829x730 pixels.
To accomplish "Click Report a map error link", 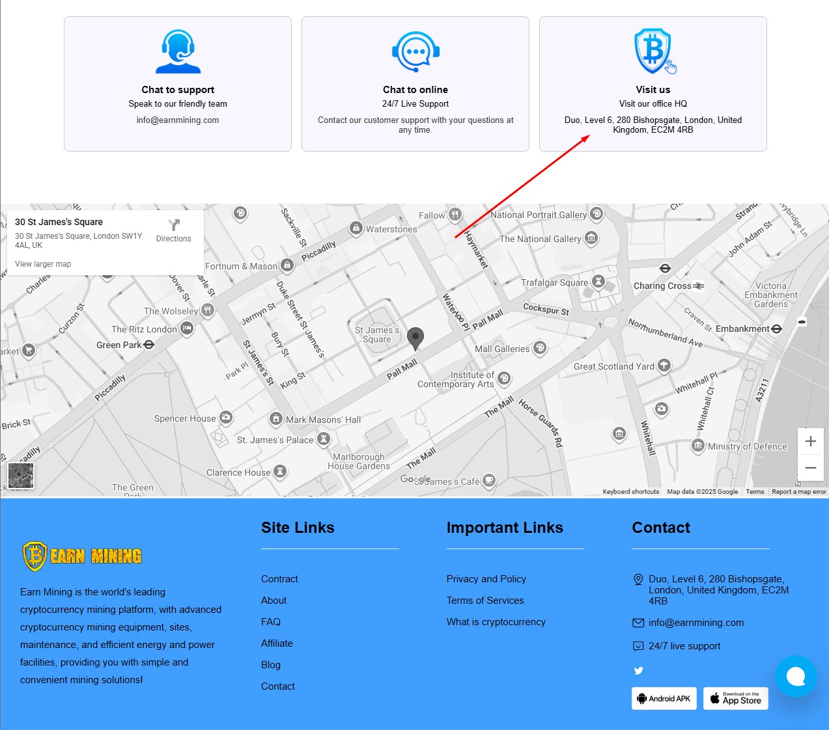I will point(798,492).
